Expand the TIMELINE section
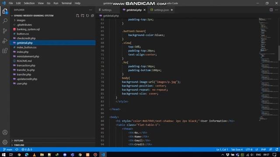 coord(19,145)
